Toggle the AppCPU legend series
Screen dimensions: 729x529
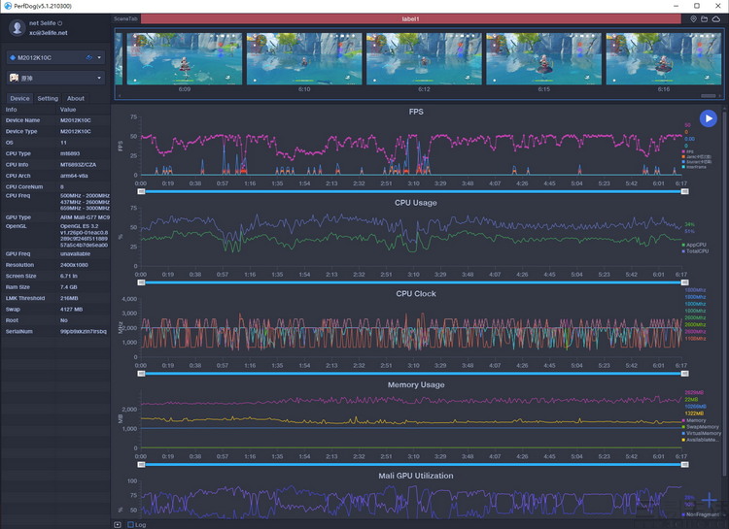coord(694,245)
